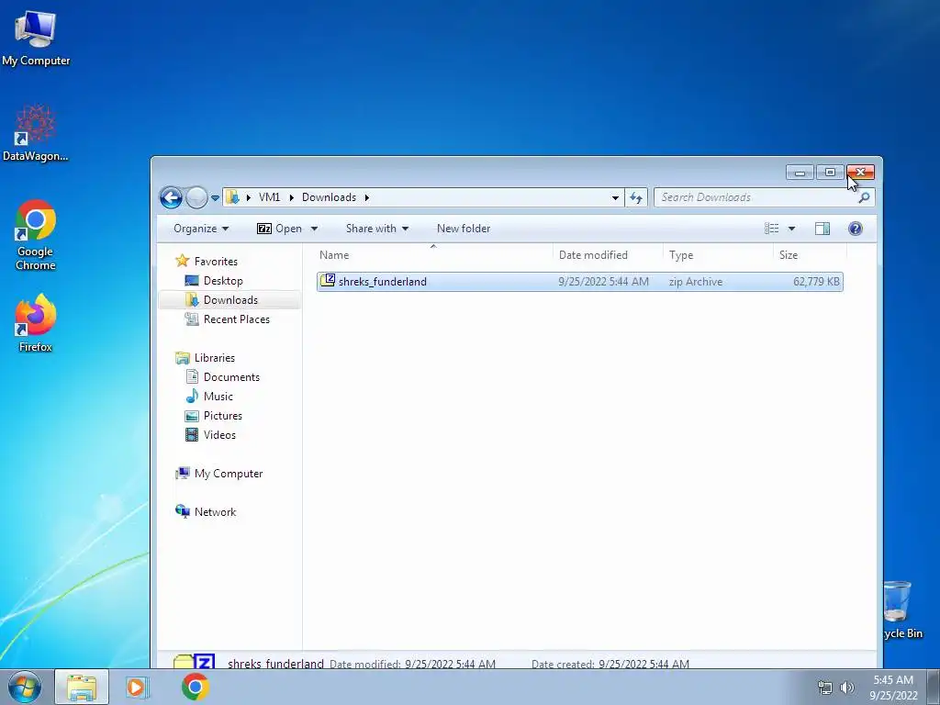This screenshot has width=940, height=705.
Task: Open the Windows Start menu
Action: pos(25,687)
